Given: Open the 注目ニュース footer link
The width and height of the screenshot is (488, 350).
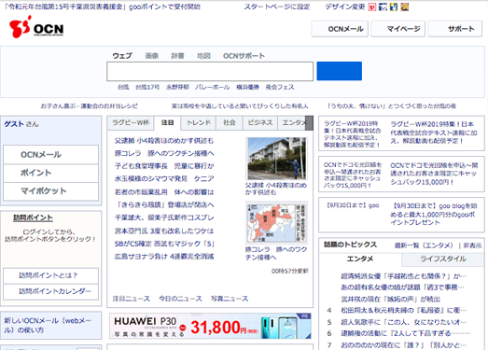Looking at the screenshot, I should pyautogui.click(x=131, y=299).
